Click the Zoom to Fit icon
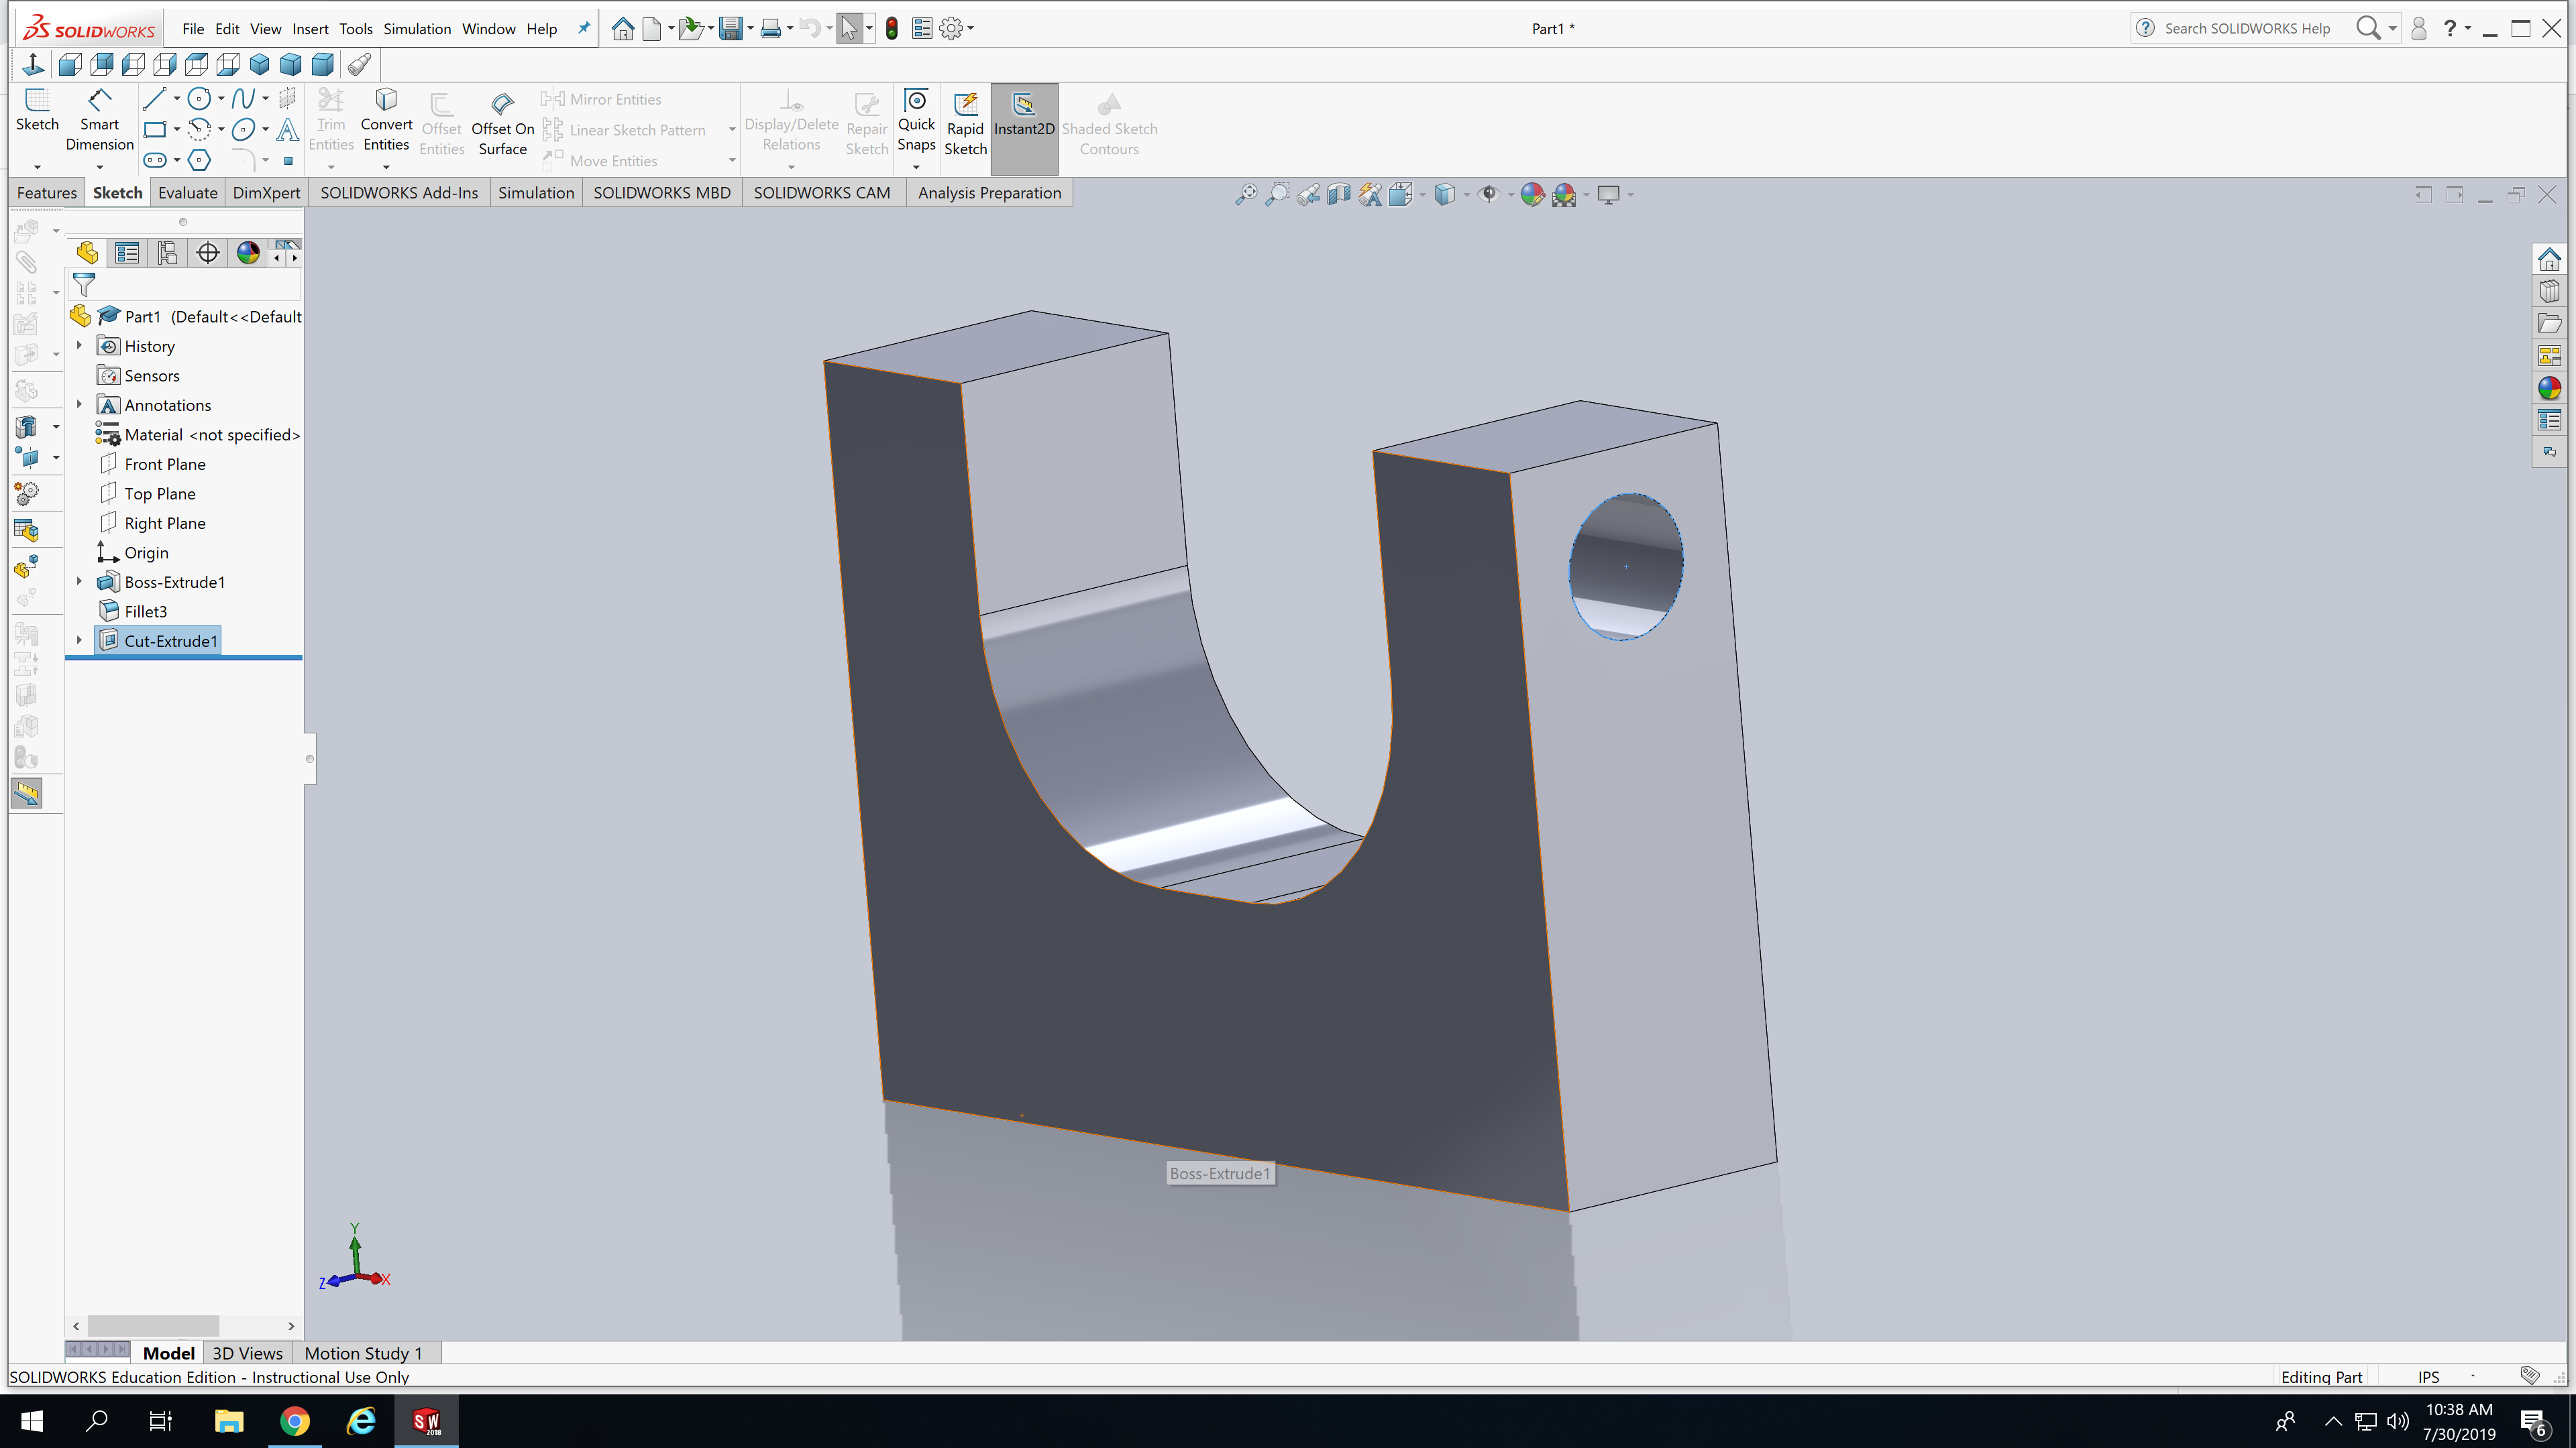Screen dimensions: 2576x1448 pyautogui.click(x=1245, y=195)
